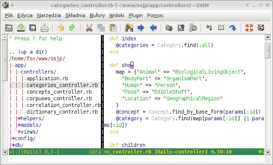
Task: Click 'def index' in the code
Action: pyautogui.click(x=123, y=39)
